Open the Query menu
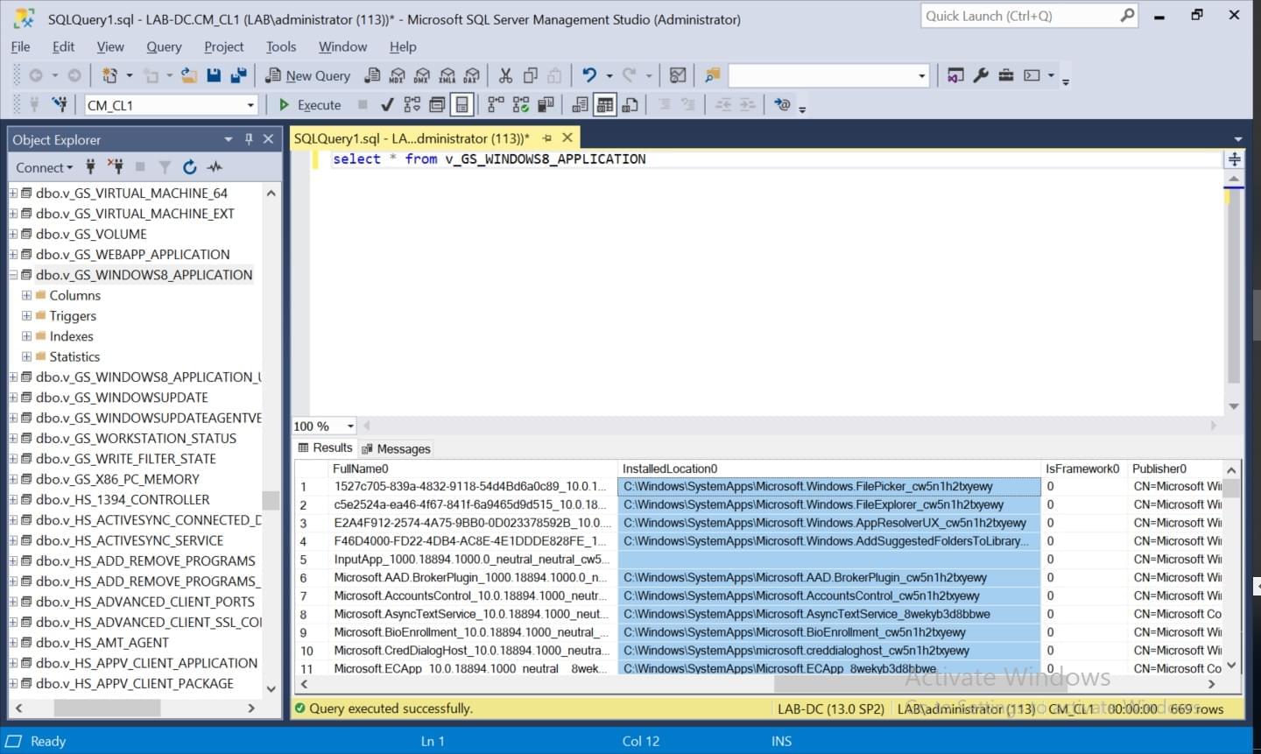 point(164,46)
